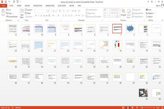Image resolution: width=164 pixels, height=109 pixels.
Task: Toggle Underline formatting
Action: click(41, 16)
